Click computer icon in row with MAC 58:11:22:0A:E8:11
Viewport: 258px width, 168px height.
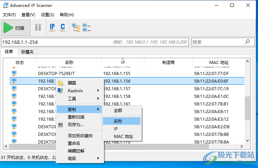click(14, 111)
